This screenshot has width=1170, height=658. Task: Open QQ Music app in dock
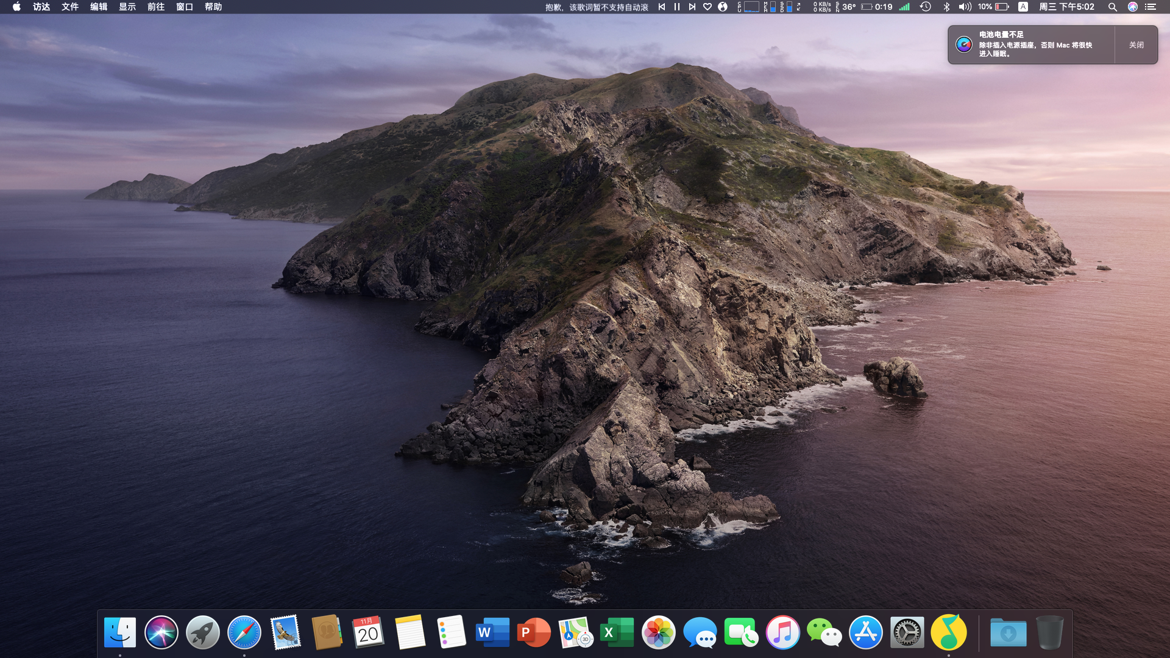click(x=948, y=632)
